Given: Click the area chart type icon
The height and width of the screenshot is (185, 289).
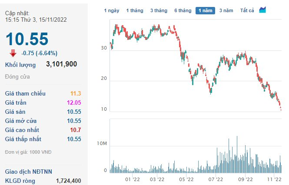Looking at the screenshot, I should click(x=263, y=10).
